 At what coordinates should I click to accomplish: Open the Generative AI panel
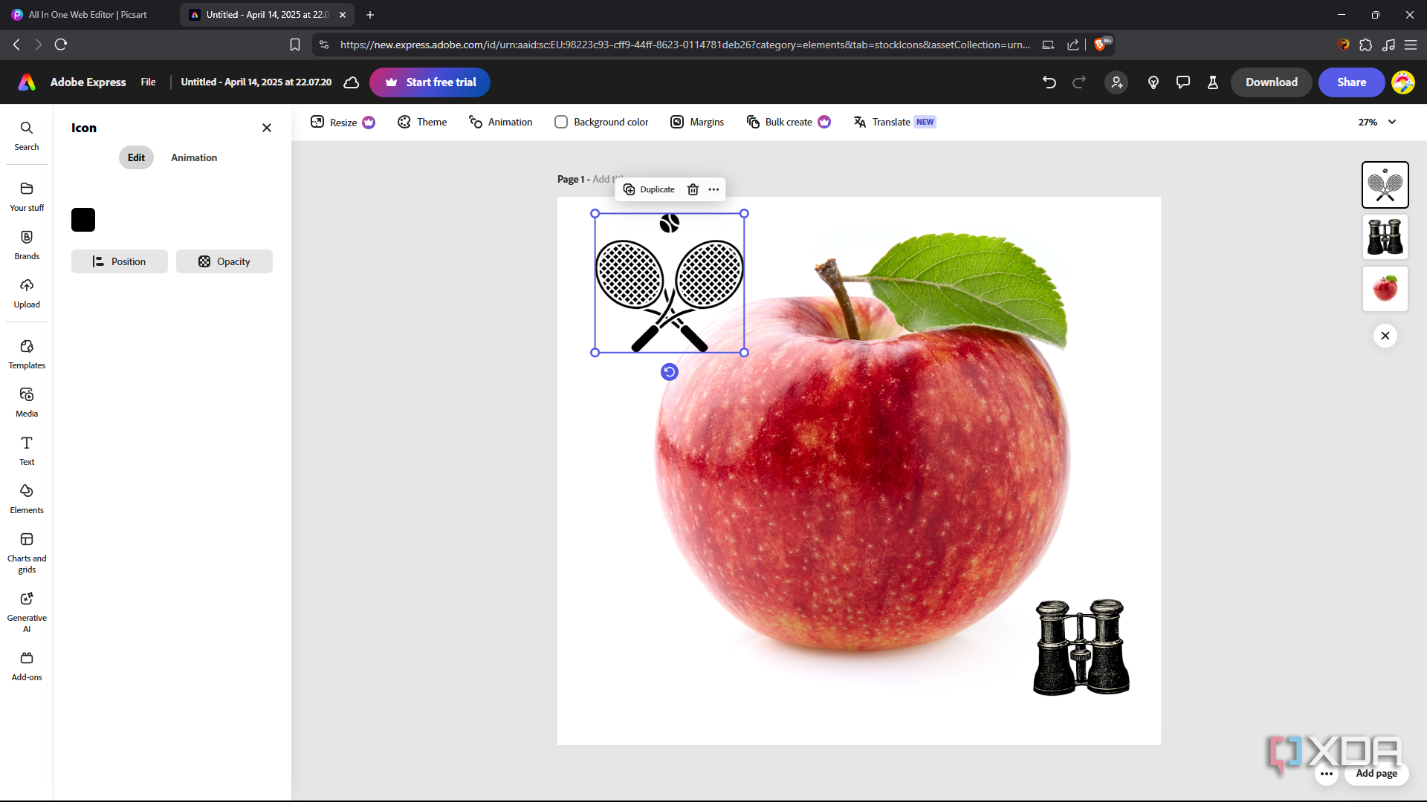(27, 613)
